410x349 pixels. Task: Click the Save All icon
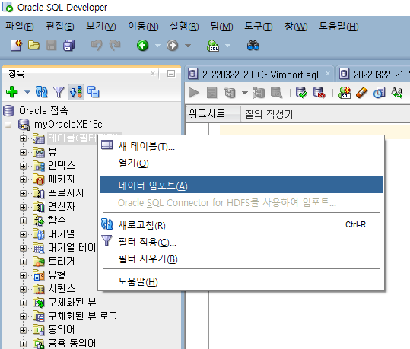[x=68, y=46]
